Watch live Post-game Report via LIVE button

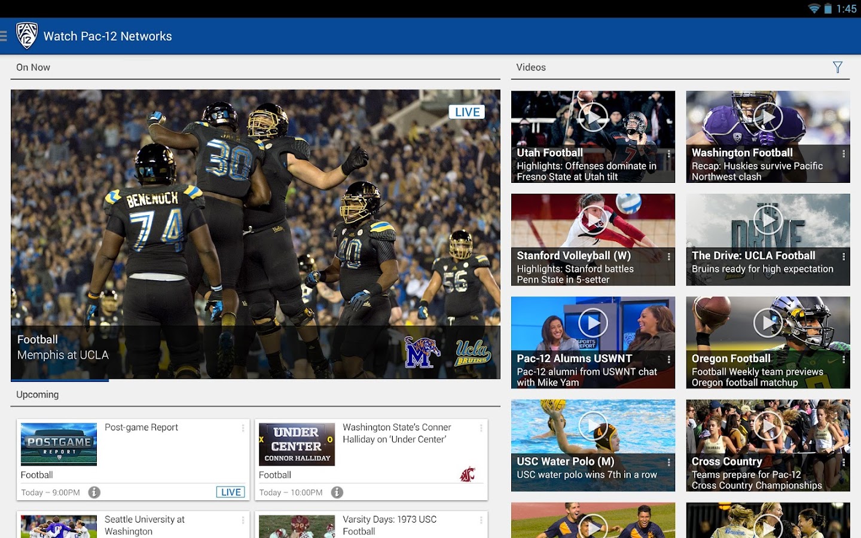pos(230,492)
